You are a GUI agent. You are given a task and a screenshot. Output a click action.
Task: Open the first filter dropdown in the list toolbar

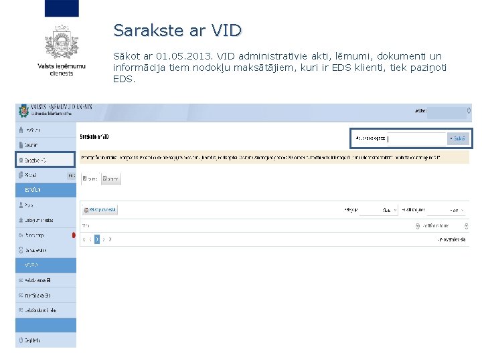click(x=378, y=211)
